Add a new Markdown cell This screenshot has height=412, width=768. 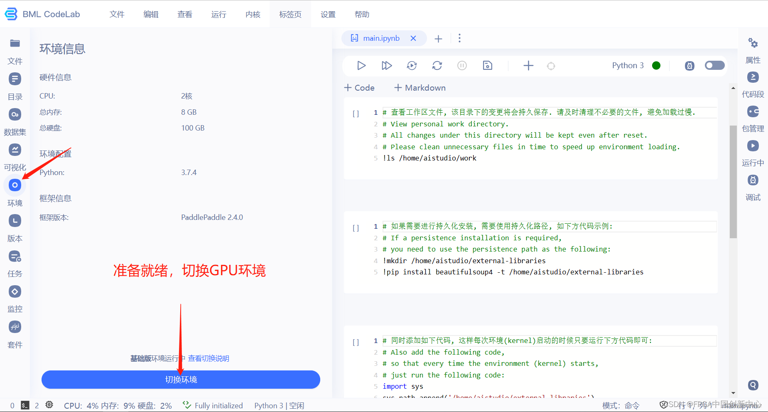click(x=420, y=88)
